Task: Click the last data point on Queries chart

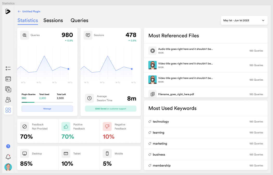Action: click(68, 69)
